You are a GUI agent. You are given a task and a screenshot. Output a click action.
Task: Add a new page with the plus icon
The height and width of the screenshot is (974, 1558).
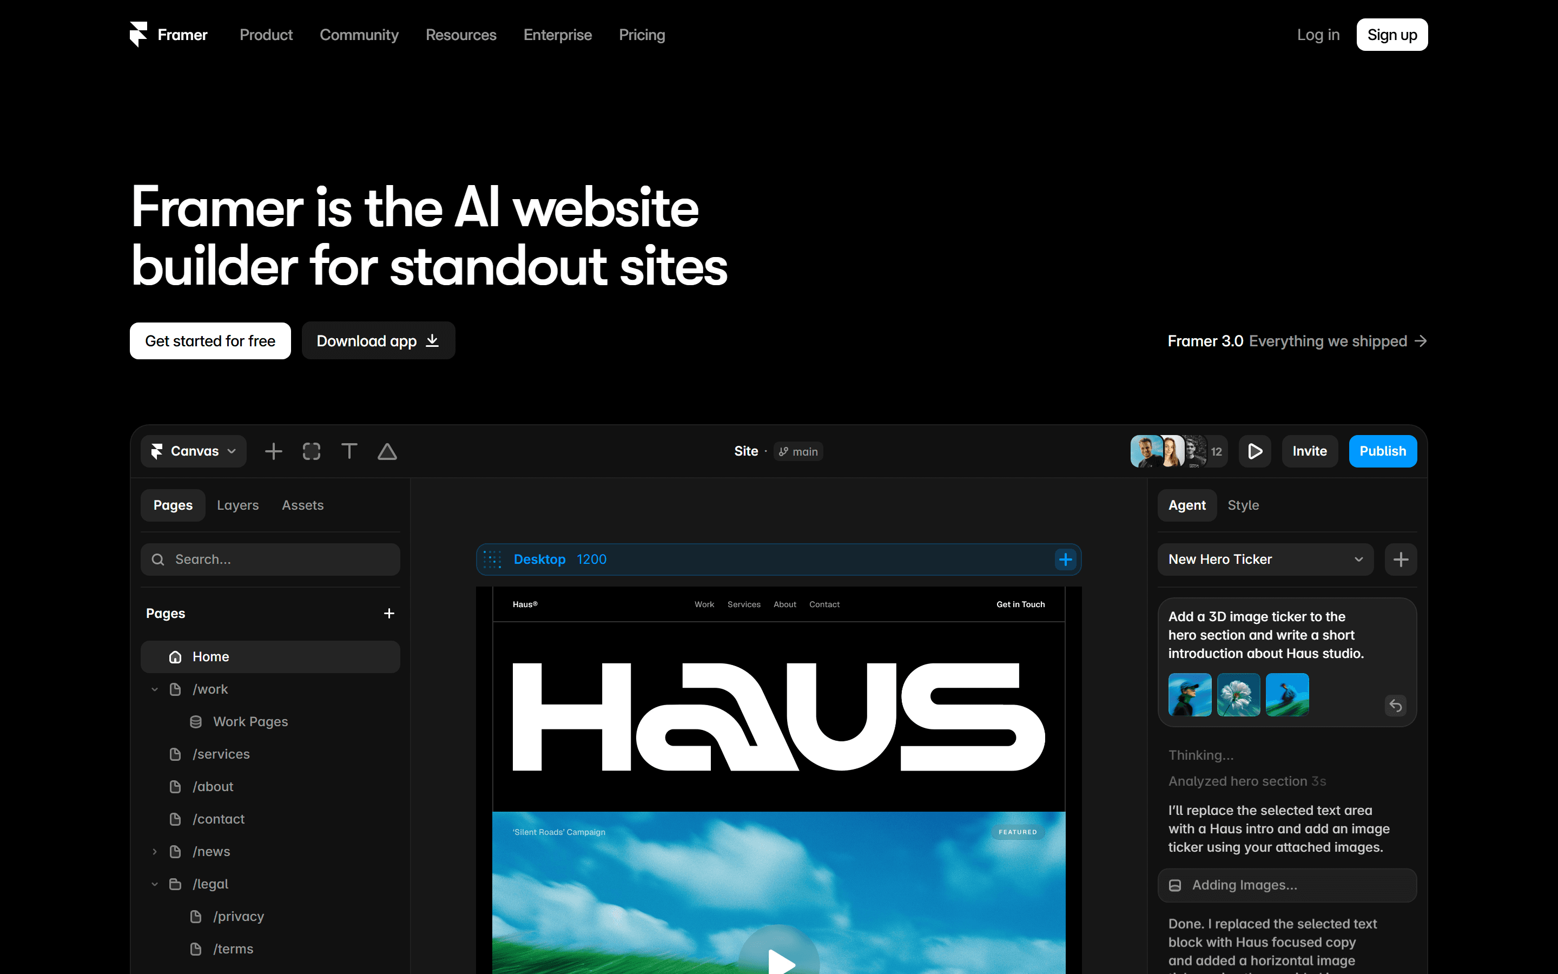pos(389,613)
